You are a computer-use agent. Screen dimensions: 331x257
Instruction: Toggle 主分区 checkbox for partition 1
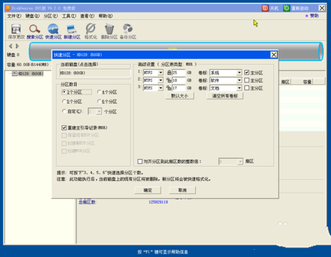click(247, 73)
